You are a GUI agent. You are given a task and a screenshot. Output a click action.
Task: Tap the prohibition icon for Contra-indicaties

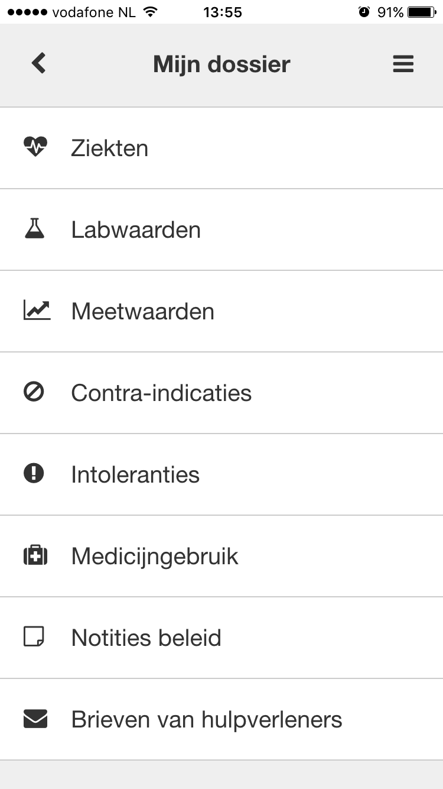point(34,392)
